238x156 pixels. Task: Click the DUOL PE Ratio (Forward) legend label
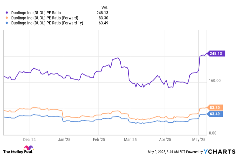pos(44,18)
